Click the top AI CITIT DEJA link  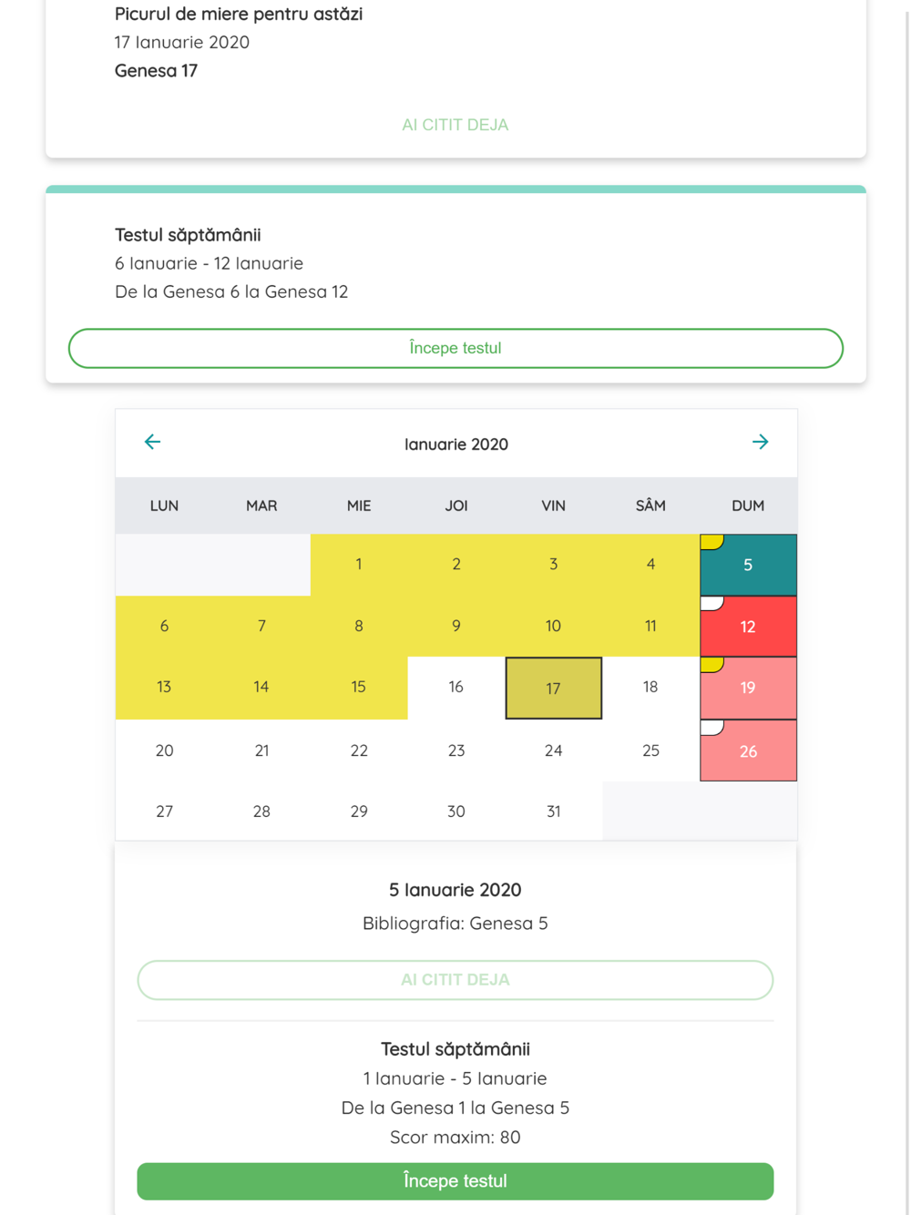455,125
